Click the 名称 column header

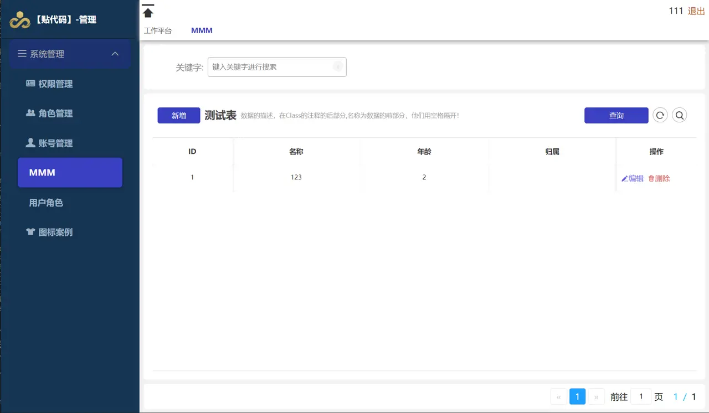coord(296,152)
